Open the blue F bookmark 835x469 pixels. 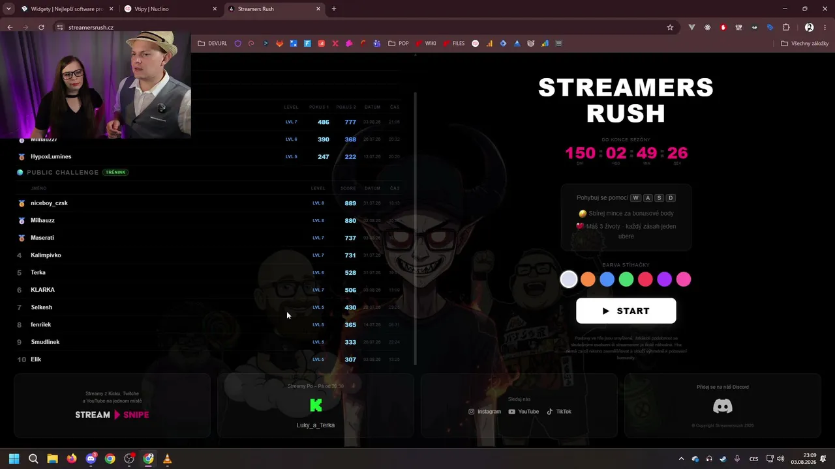pyautogui.click(x=307, y=44)
